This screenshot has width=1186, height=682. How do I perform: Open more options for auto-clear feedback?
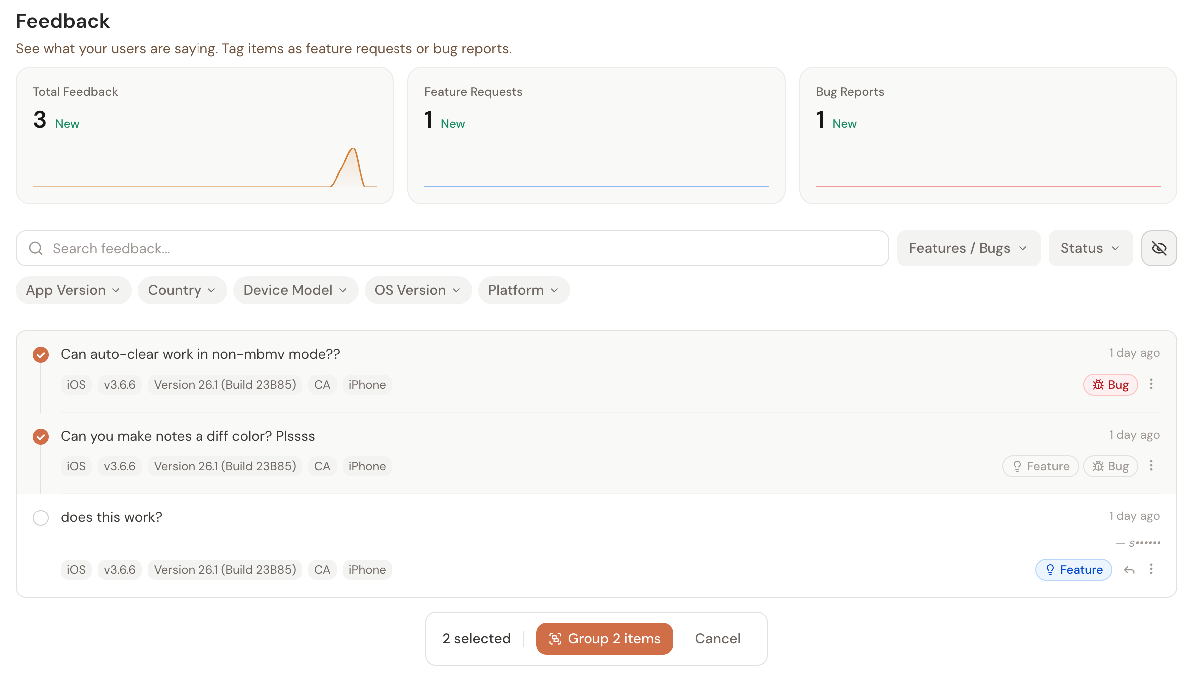(x=1151, y=384)
